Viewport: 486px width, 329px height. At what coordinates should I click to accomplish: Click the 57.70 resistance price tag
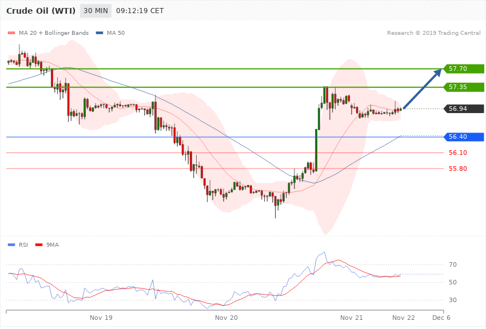[x=464, y=69]
